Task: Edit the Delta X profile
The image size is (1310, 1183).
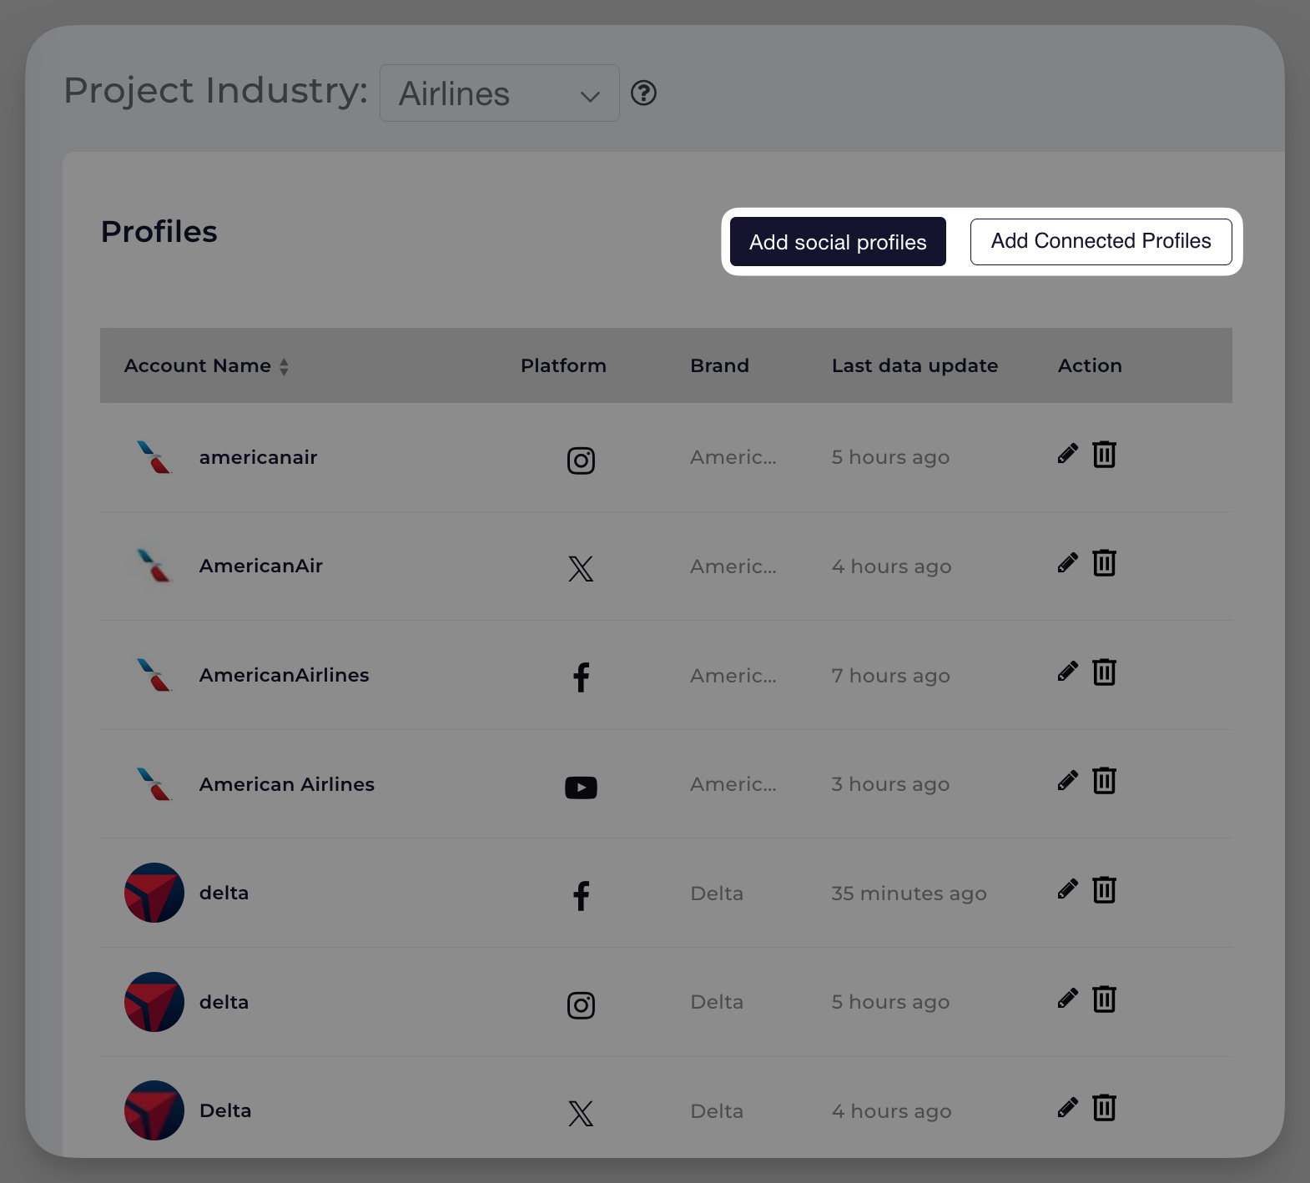Action: pos(1067,1107)
